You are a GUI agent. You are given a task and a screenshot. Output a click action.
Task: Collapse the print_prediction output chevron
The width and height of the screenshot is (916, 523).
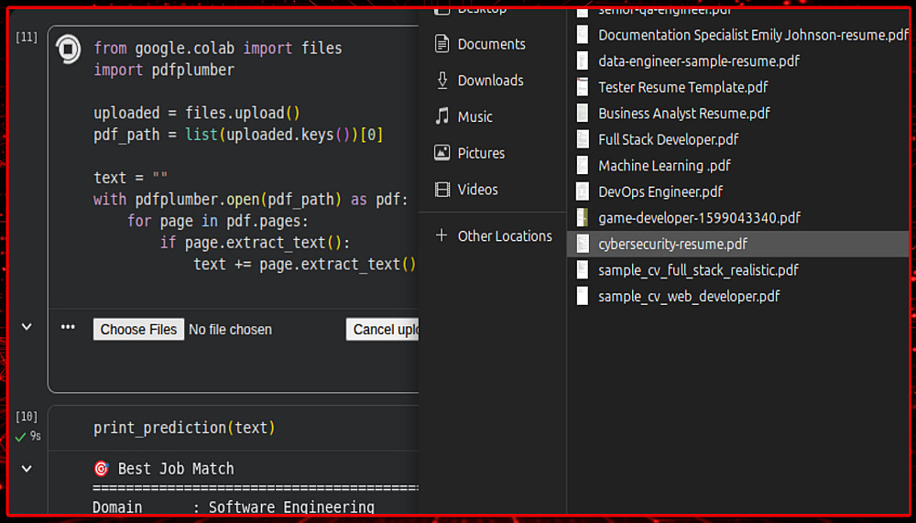(x=27, y=469)
